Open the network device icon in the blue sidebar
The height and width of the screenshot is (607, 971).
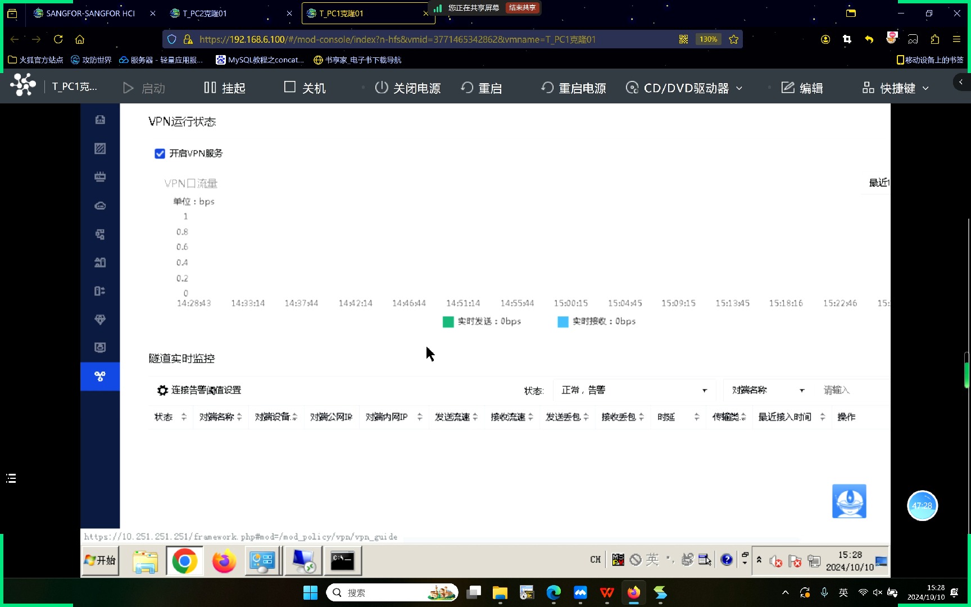coord(100,177)
